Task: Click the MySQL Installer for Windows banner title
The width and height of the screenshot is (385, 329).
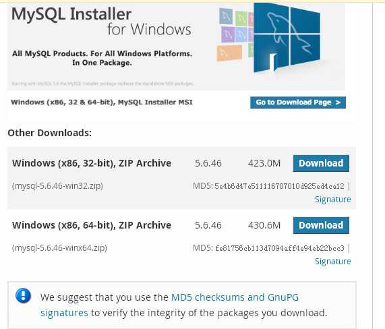Action: (101, 22)
